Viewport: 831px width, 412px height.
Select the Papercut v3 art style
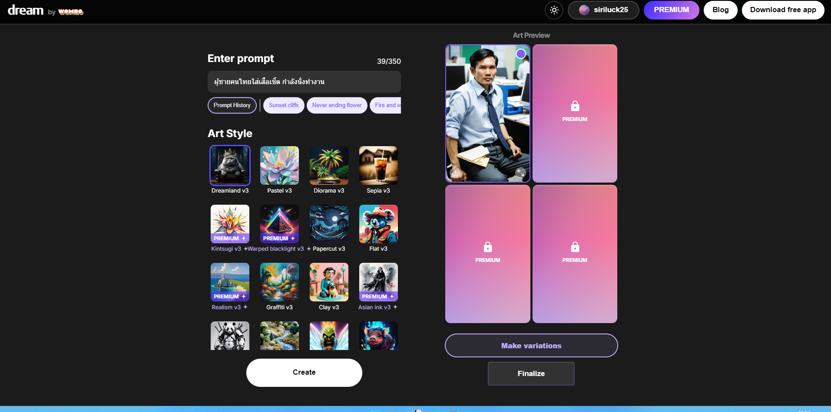329,224
